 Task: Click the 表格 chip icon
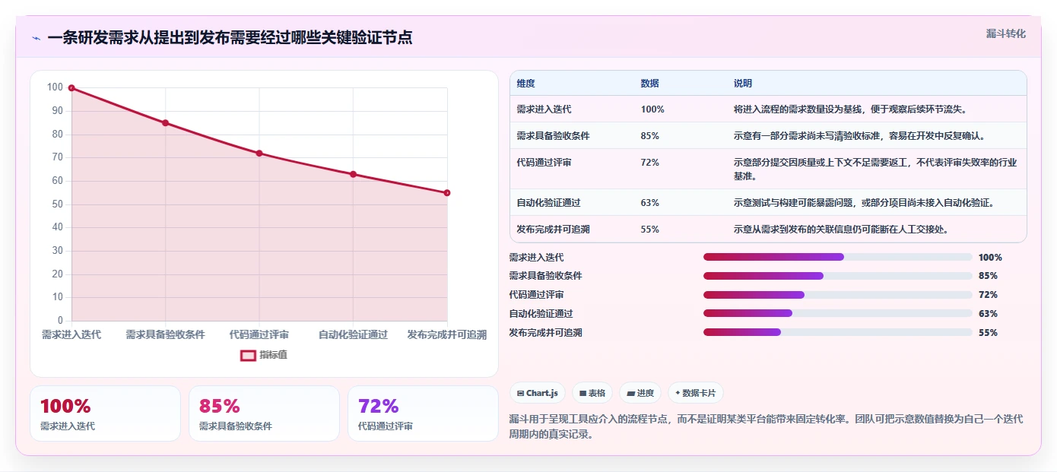(x=582, y=393)
